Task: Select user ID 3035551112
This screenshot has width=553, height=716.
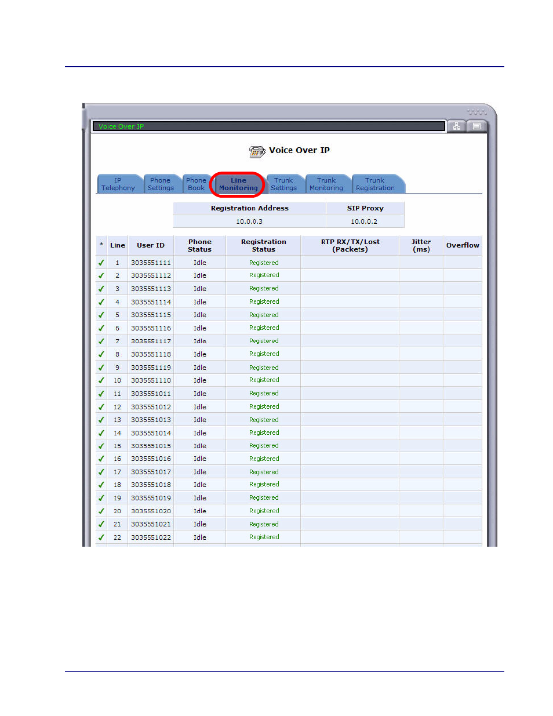Action: point(151,275)
